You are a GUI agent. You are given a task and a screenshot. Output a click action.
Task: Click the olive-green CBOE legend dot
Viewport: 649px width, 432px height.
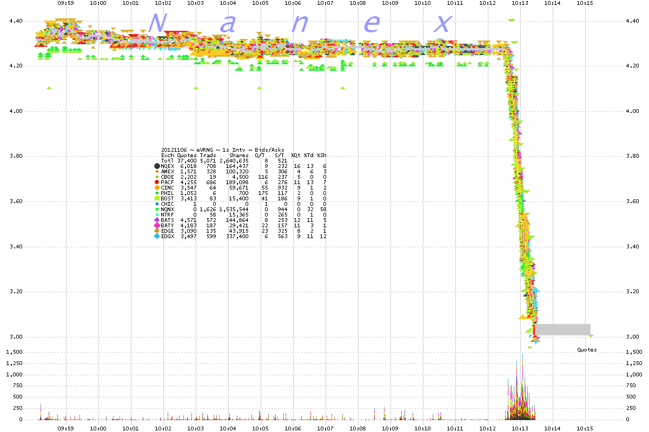(157, 177)
